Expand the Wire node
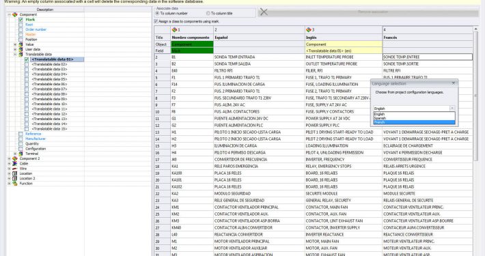The height and width of the screenshot is (256, 485). pyautogui.click(x=10, y=169)
